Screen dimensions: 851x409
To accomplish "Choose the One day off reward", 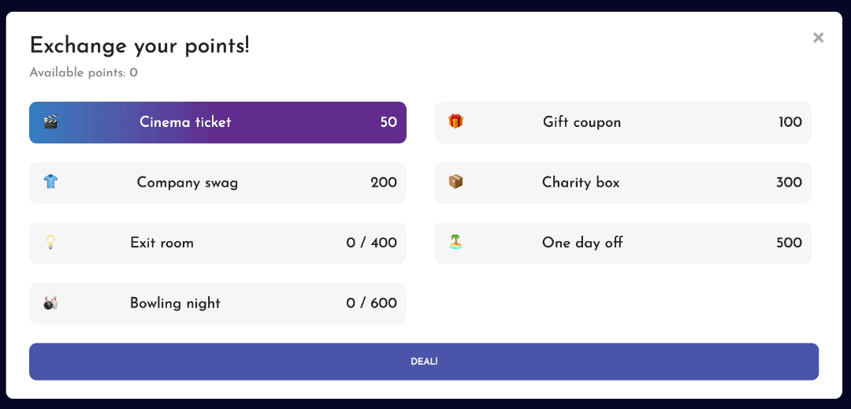I will click(622, 243).
